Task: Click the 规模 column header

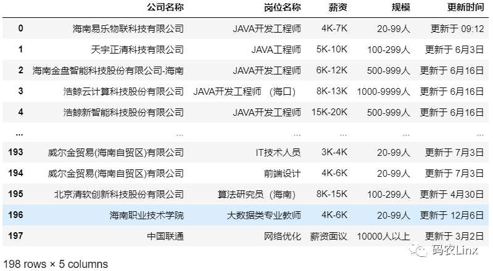Action: [401, 7]
